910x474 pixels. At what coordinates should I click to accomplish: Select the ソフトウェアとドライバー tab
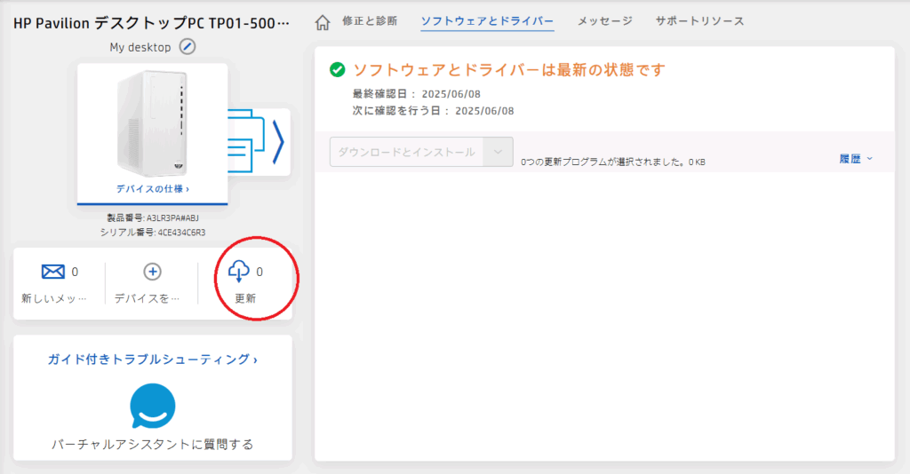tap(487, 21)
